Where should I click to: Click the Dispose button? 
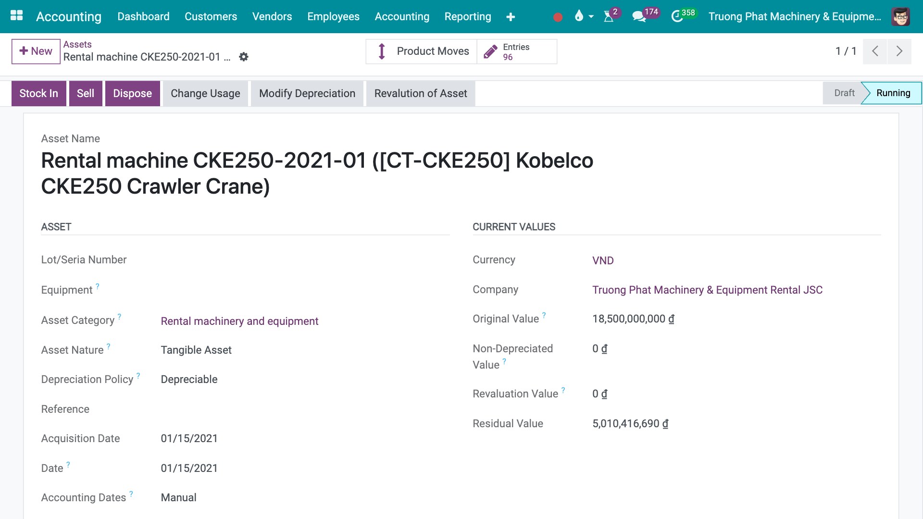pos(133,93)
